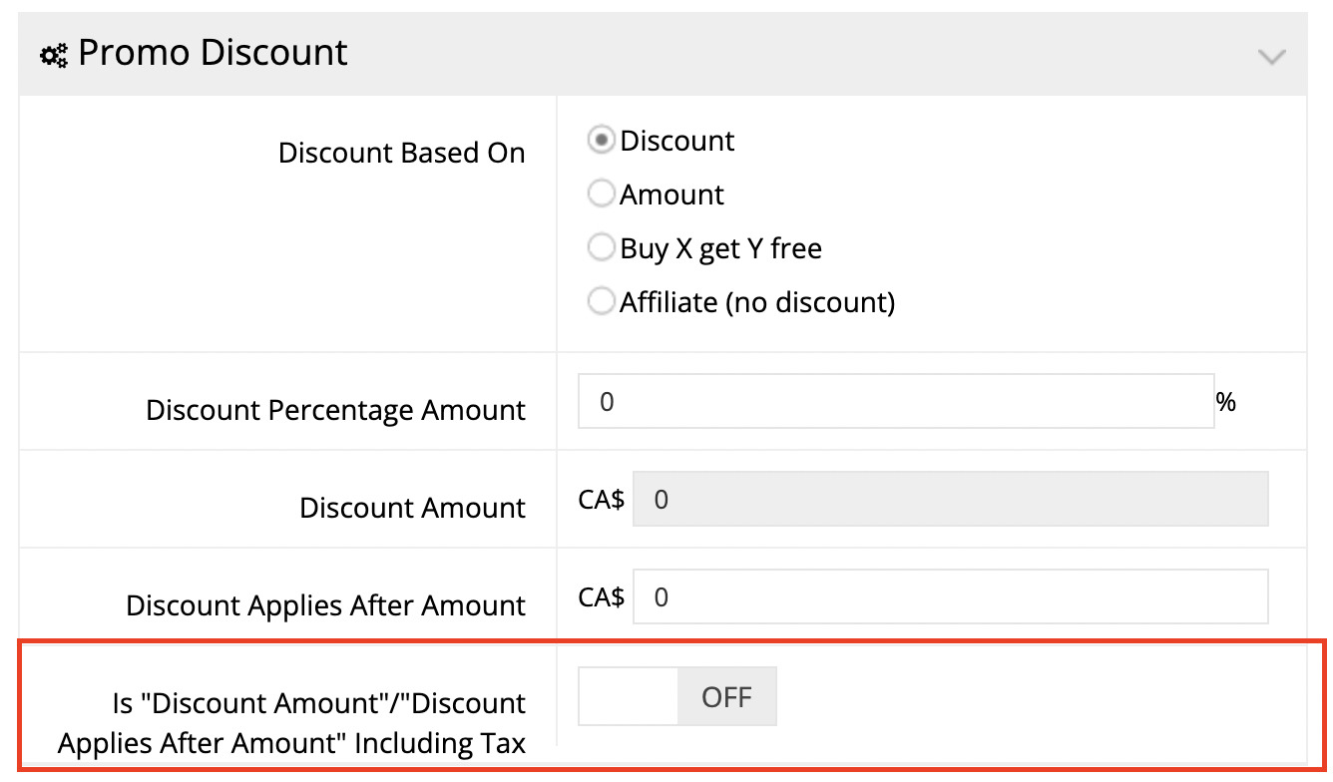Click the Discount Percentage Amount label

click(x=335, y=410)
